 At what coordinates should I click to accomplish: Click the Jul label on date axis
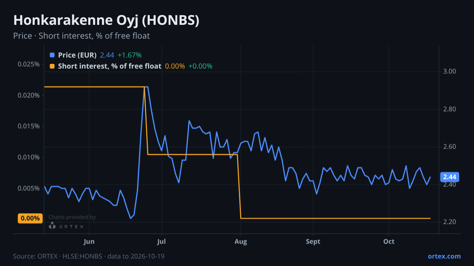pos(161,242)
